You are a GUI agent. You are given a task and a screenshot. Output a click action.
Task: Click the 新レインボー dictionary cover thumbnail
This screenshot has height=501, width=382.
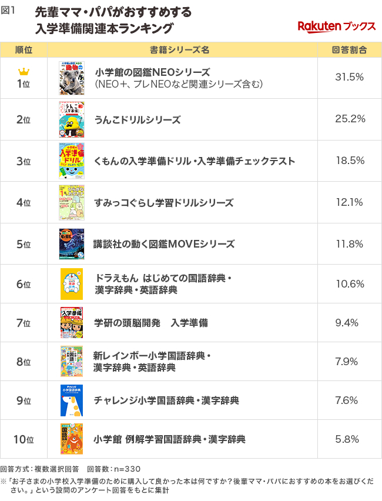point(72,362)
